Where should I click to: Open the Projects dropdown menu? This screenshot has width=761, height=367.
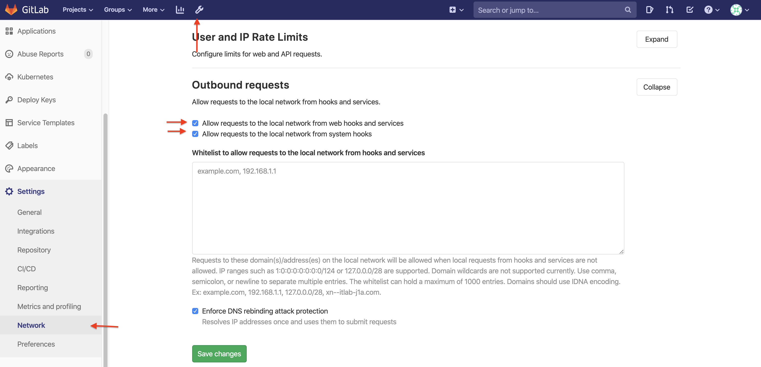pos(78,10)
